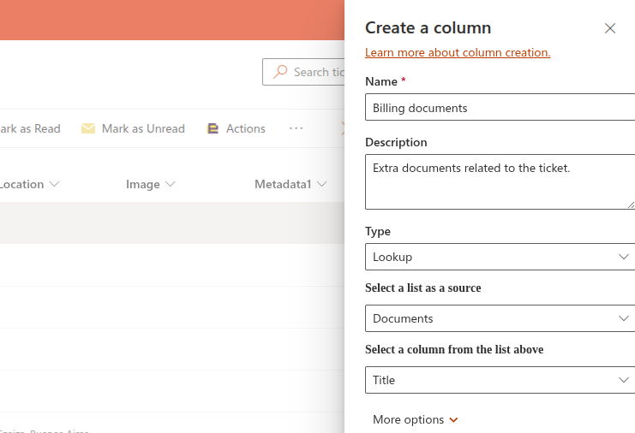Open the toolbar overflow ellipsis menu
The image size is (635, 433).
coord(296,128)
